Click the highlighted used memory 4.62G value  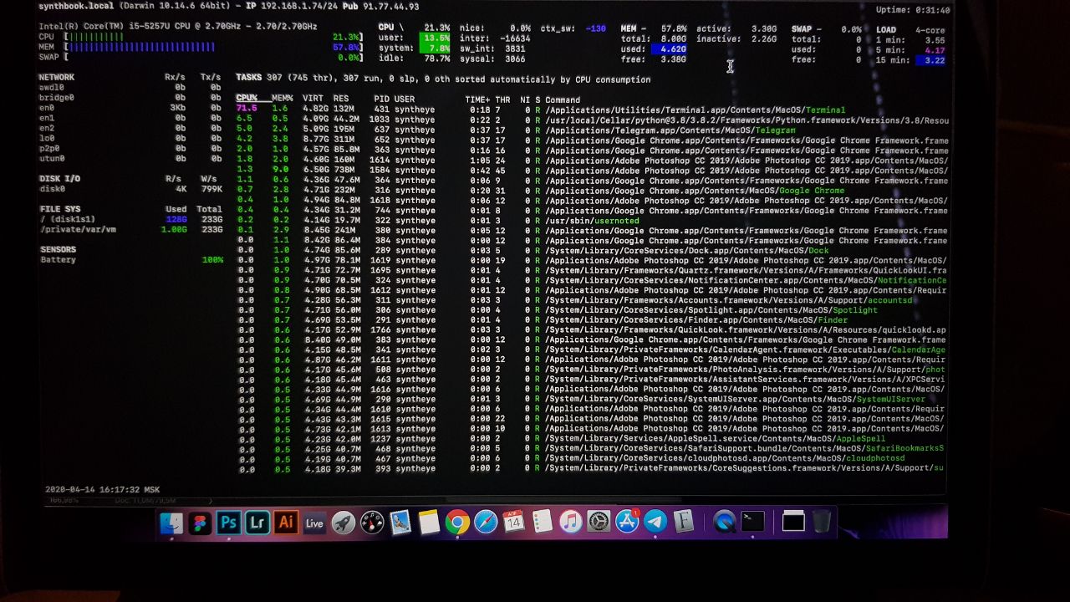tap(671, 49)
